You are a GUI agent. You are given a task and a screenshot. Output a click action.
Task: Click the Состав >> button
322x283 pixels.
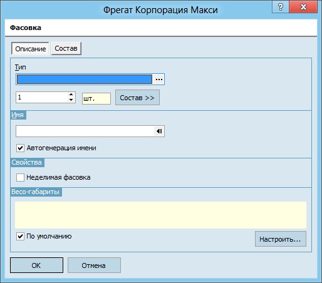137,98
